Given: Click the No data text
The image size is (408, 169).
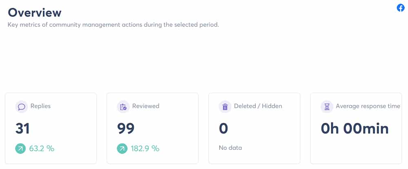Looking at the screenshot, I should (x=231, y=148).
